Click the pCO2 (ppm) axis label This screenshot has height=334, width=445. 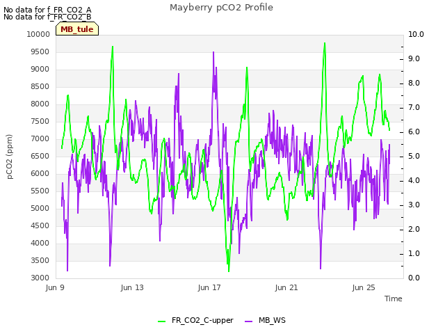click(x=9, y=157)
